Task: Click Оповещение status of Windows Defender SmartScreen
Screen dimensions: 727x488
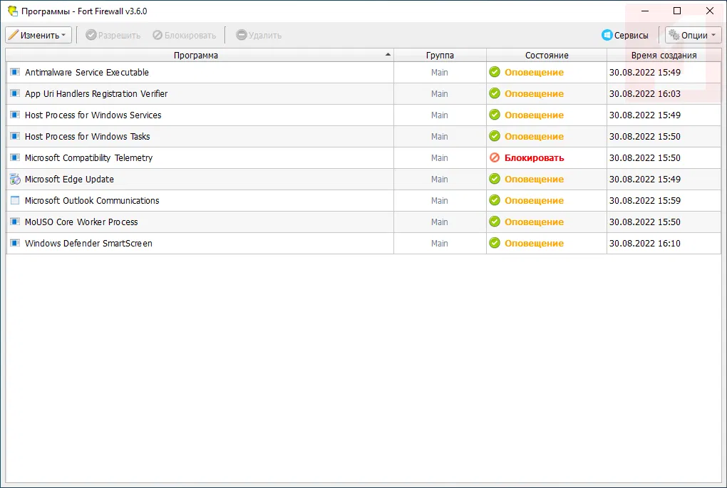Action: tap(534, 244)
